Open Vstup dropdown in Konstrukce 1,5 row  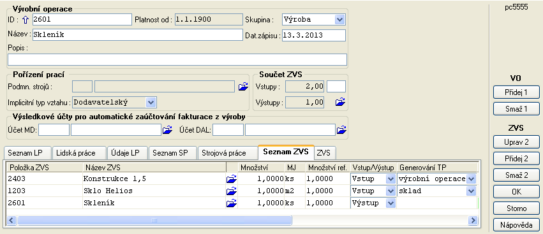tap(391, 179)
